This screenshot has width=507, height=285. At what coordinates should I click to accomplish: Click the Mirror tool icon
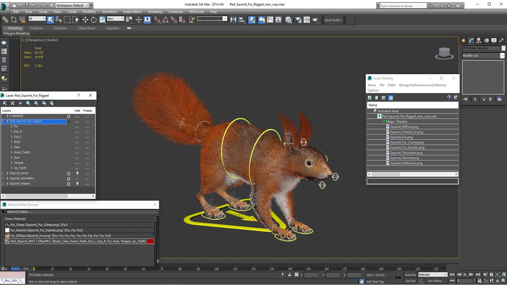click(x=233, y=20)
